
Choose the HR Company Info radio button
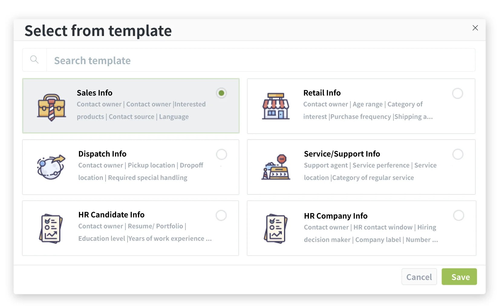(458, 216)
